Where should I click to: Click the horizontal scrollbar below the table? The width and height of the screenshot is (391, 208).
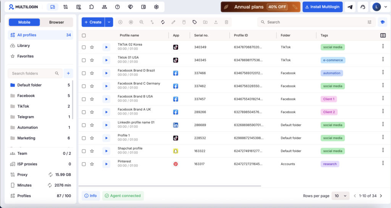coord(170,186)
